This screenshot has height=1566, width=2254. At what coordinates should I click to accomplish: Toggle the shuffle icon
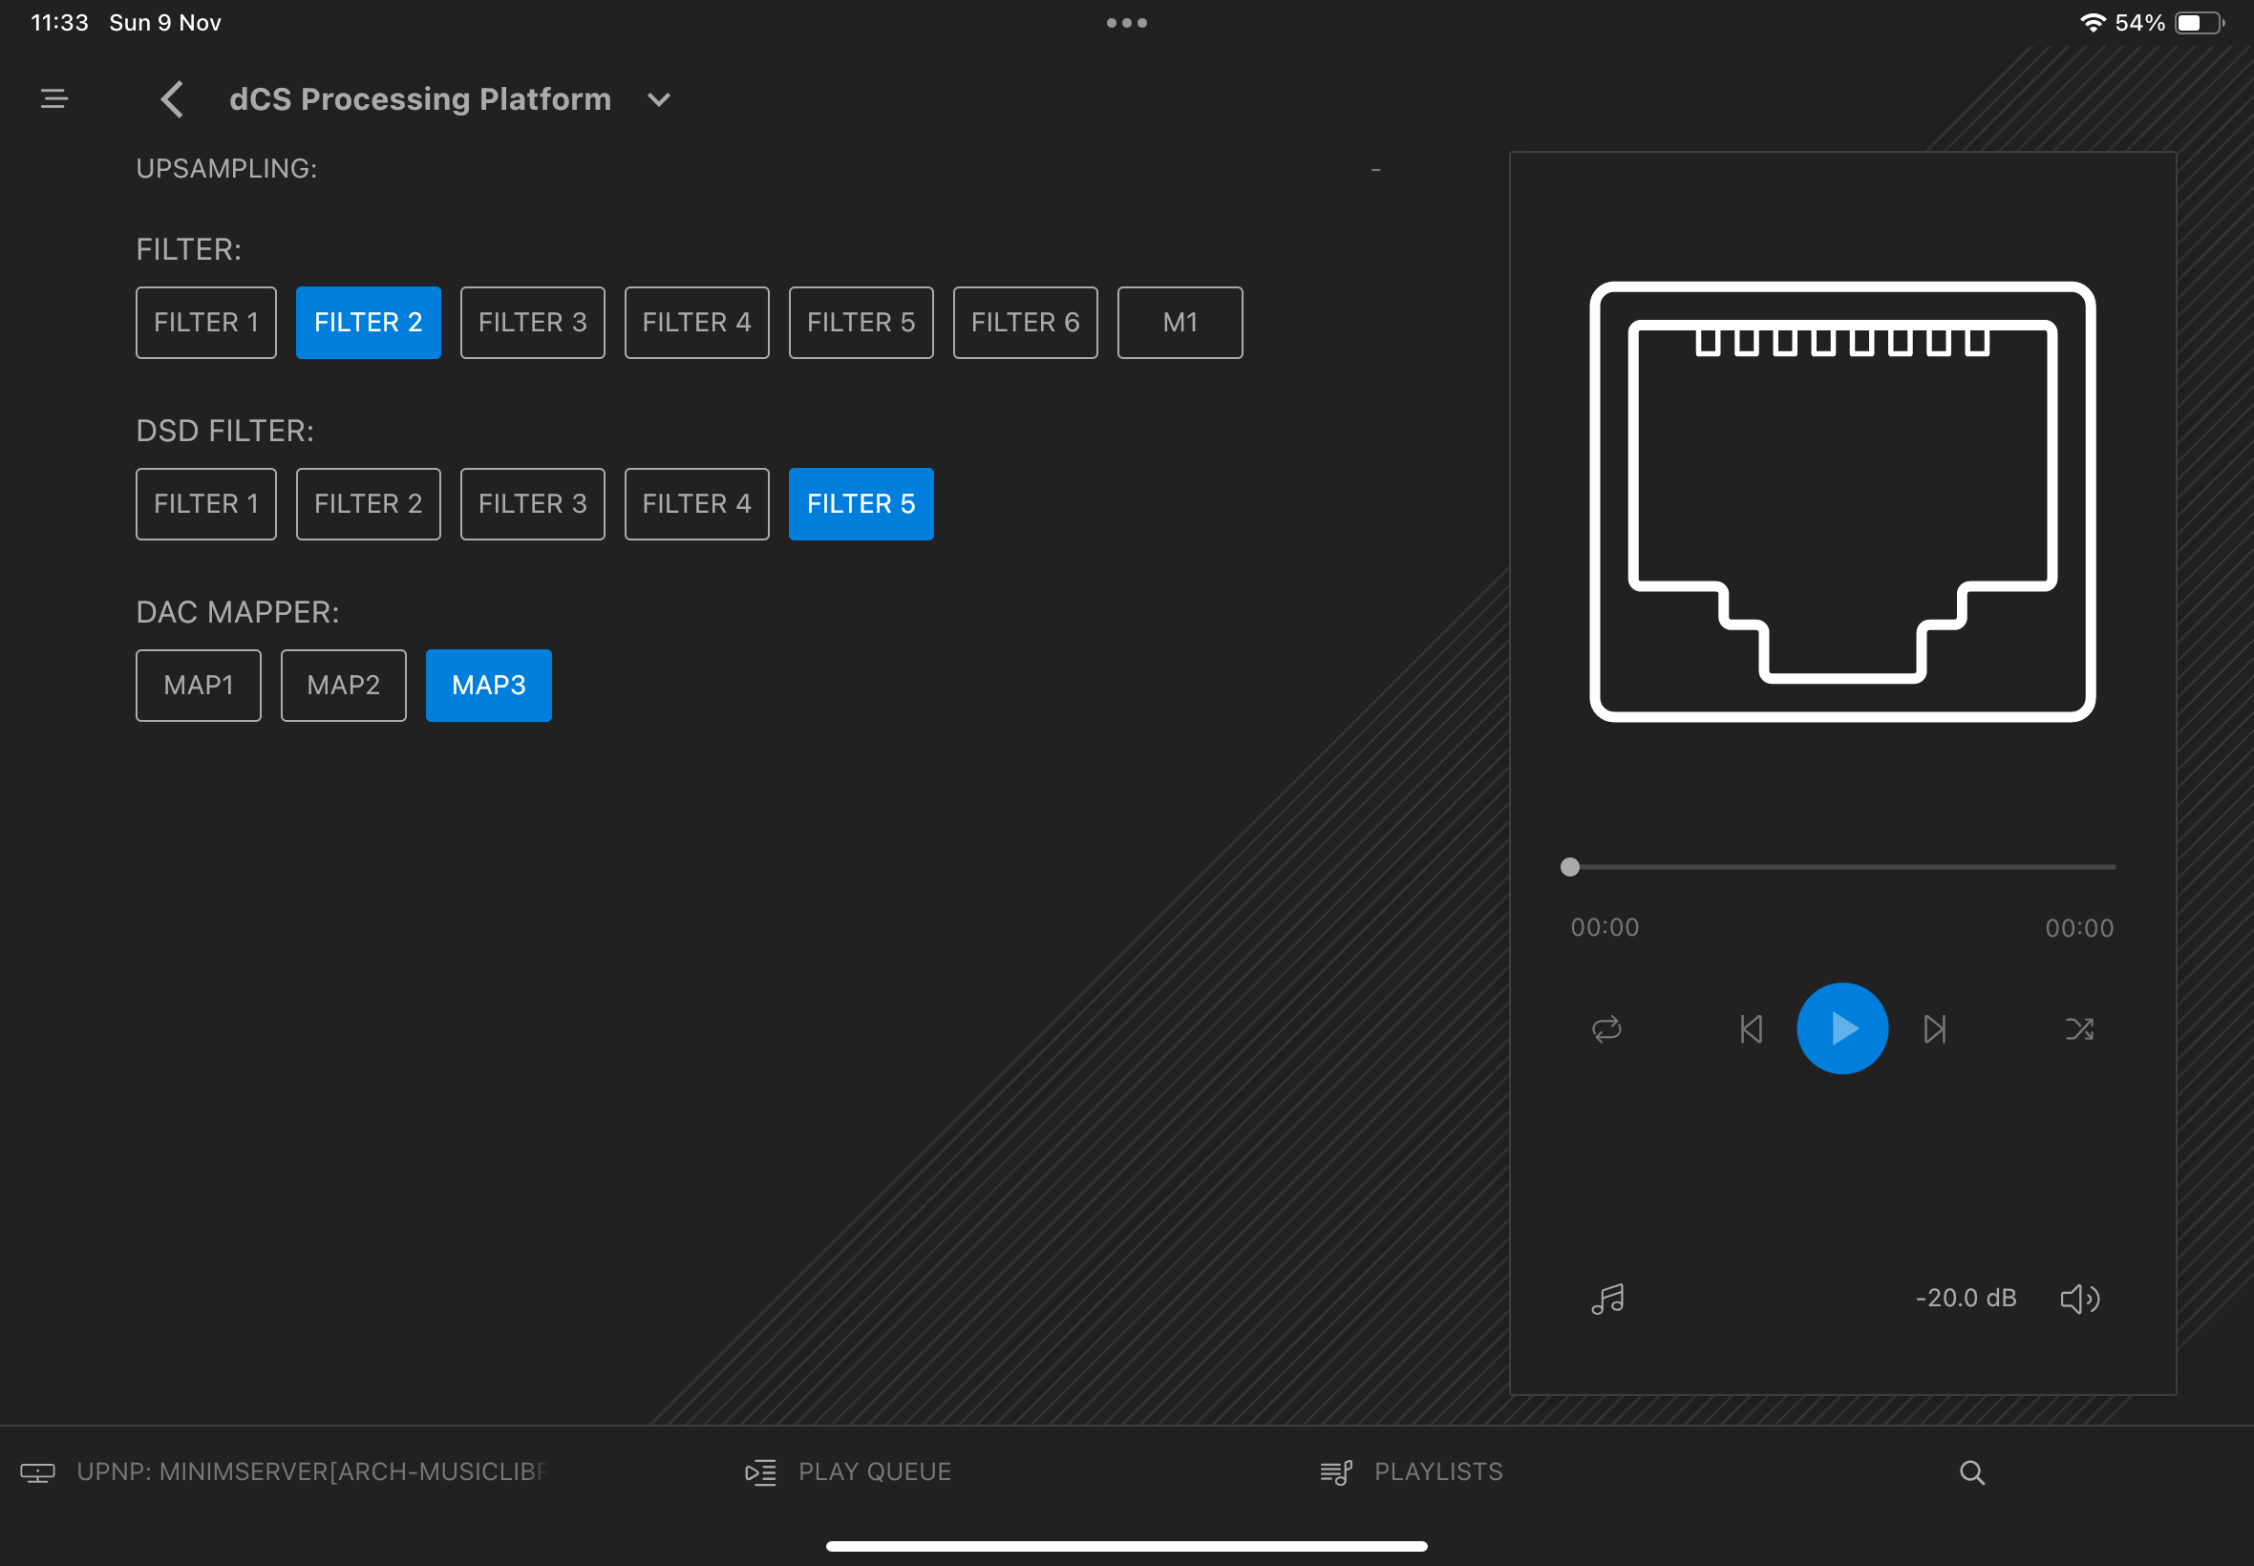2079,1028
